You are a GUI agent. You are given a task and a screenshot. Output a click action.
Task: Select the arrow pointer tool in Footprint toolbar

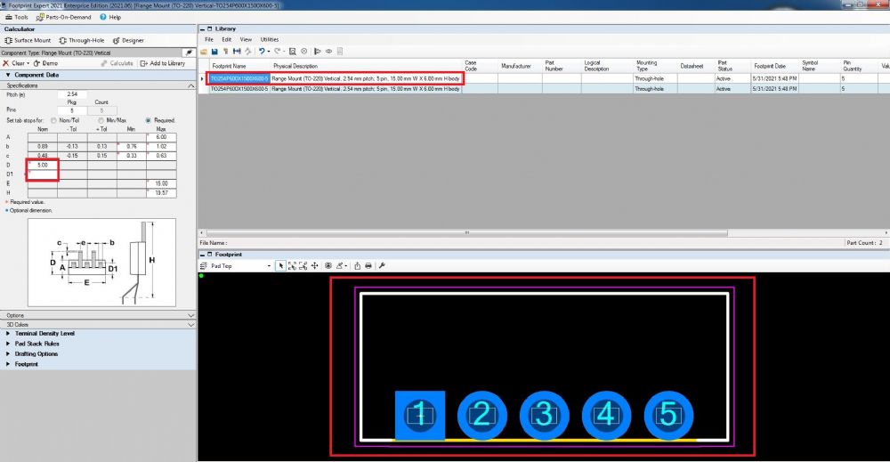coord(281,265)
